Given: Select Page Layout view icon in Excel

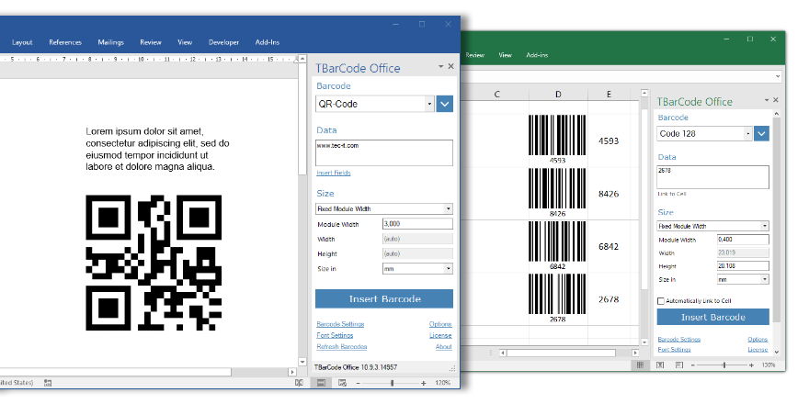Looking at the screenshot, I should point(660,365).
